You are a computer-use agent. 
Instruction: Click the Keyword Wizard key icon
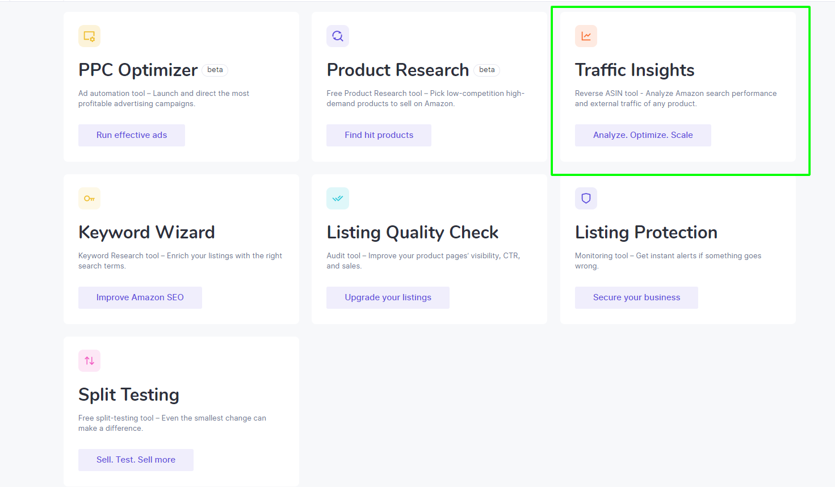click(x=89, y=199)
